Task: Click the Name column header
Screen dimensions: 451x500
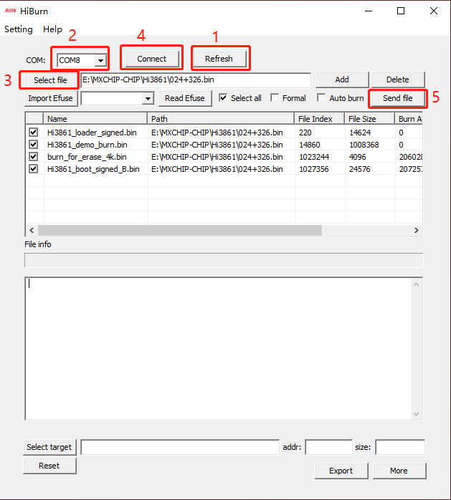Action: (x=95, y=119)
